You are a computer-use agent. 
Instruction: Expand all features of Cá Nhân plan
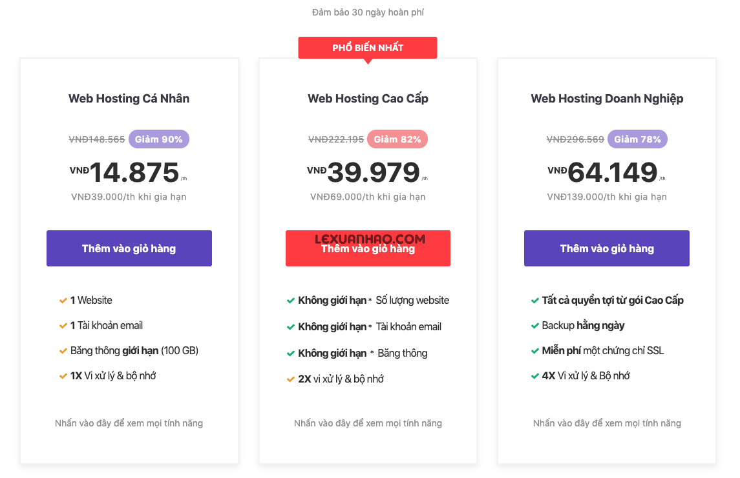(x=129, y=423)
